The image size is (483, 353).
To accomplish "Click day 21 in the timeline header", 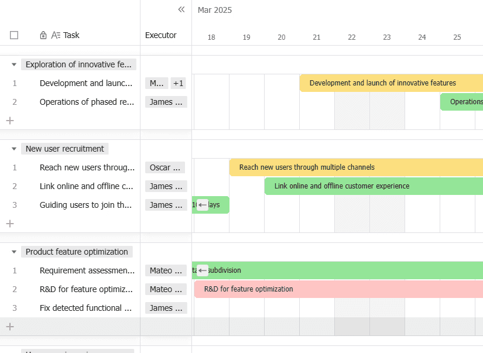I will tap(317, 37).
